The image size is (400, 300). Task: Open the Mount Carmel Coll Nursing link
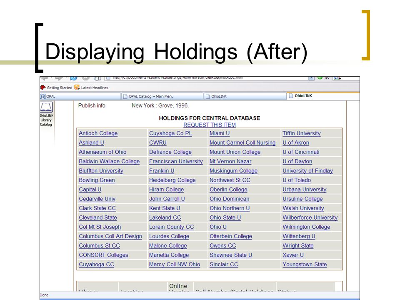242,143
